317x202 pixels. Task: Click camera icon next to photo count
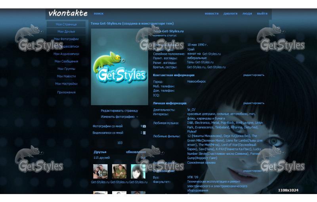coord(144,126)
